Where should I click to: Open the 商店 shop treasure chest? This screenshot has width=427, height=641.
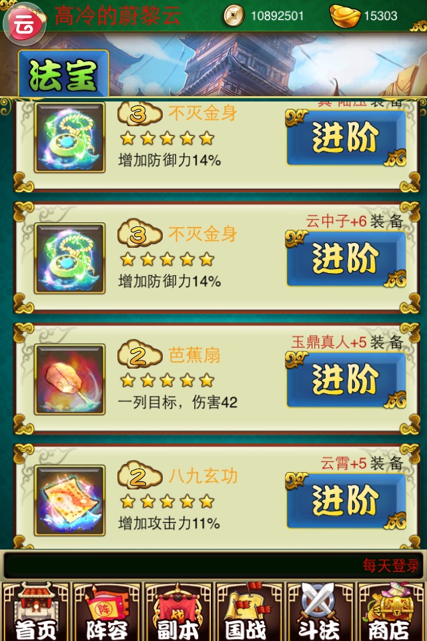(391, 612)
